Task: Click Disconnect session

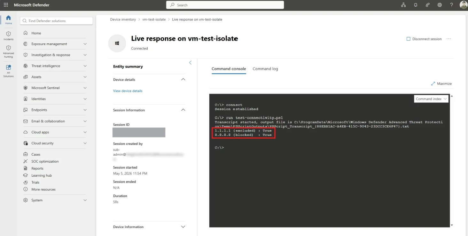Action: click(424, 39)
